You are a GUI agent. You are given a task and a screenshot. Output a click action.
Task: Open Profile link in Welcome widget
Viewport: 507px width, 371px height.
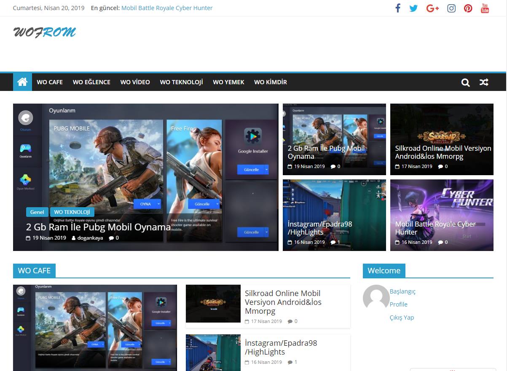pyautogui.click(x=399, y=304)
